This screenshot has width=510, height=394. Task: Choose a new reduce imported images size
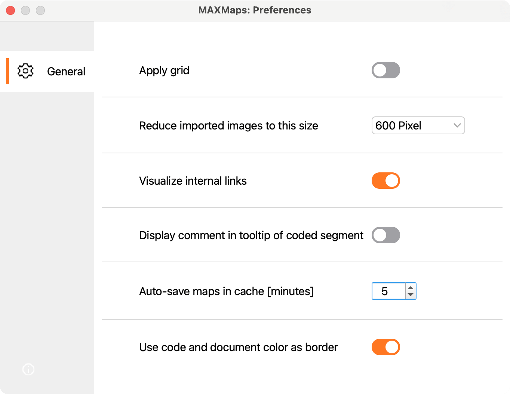418,126
